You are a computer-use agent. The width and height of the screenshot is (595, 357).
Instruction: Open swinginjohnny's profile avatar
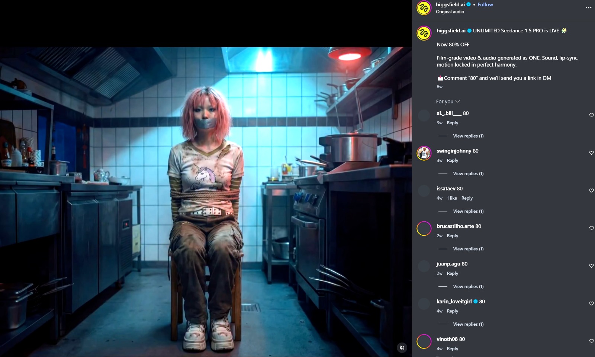(424, 153)
